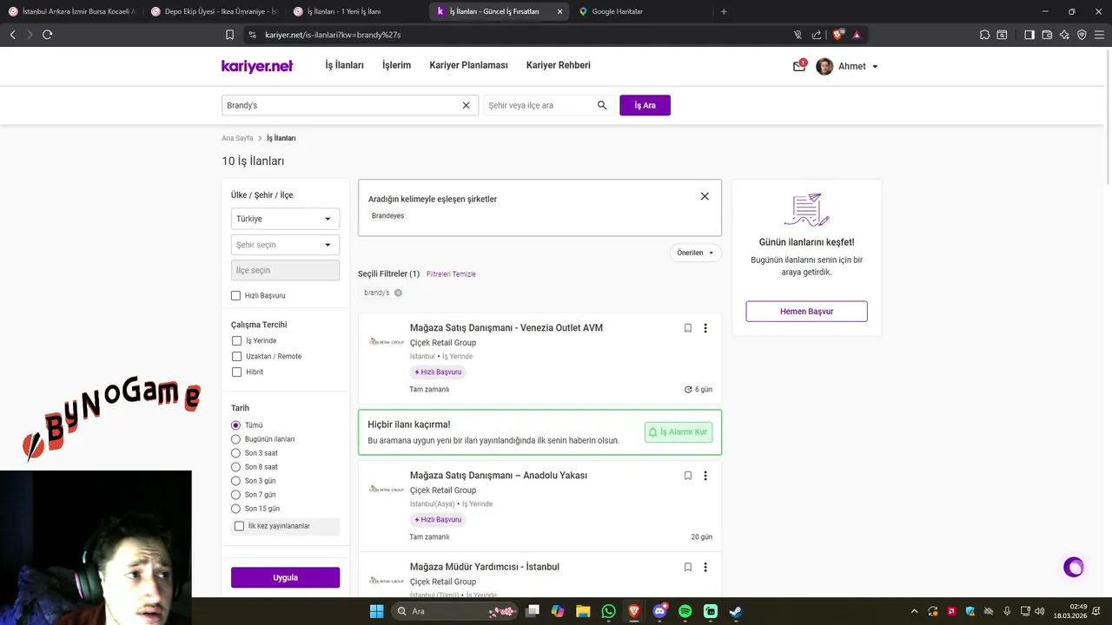Click the purple chat assistant bubble
Image resolution: width=1112 pixels, height=625 pixels.
tap(1074, 568)
